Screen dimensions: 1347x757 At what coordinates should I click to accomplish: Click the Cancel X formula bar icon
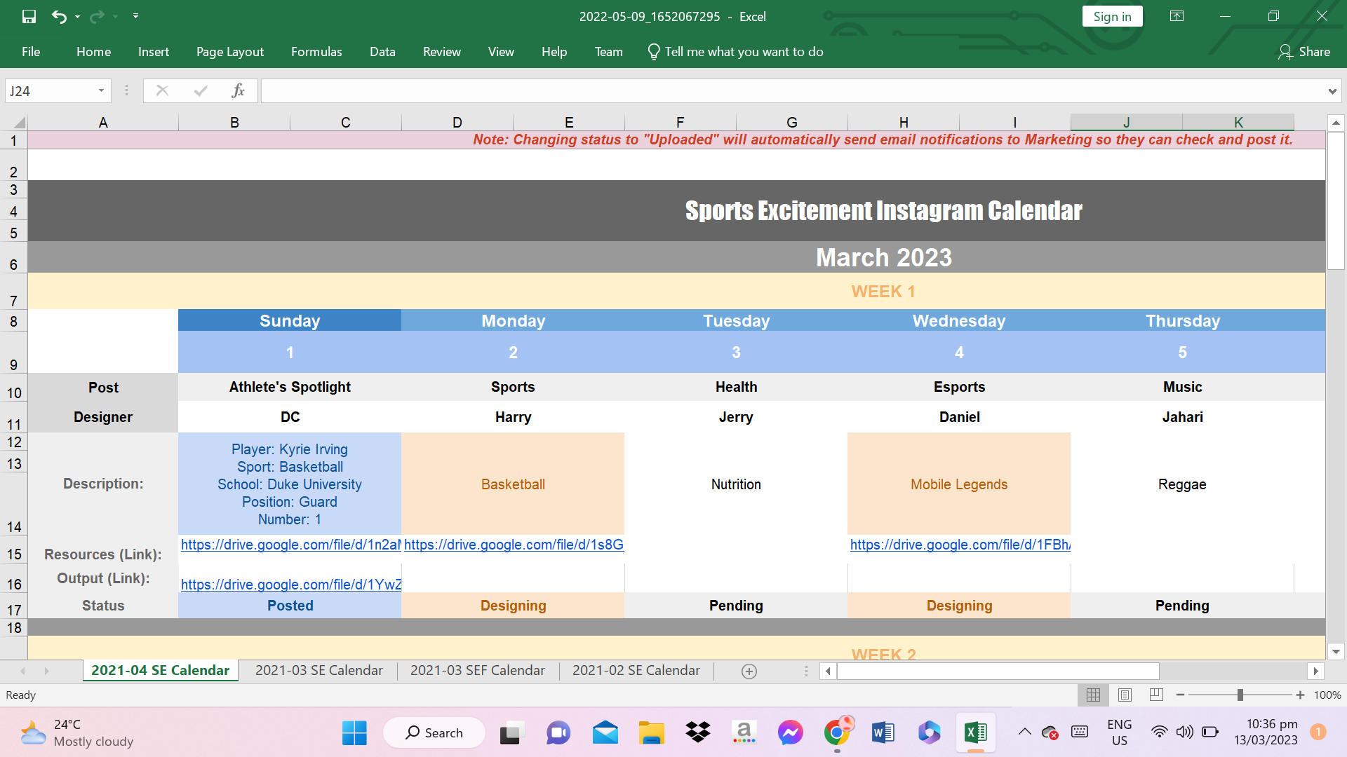(162, 90)
